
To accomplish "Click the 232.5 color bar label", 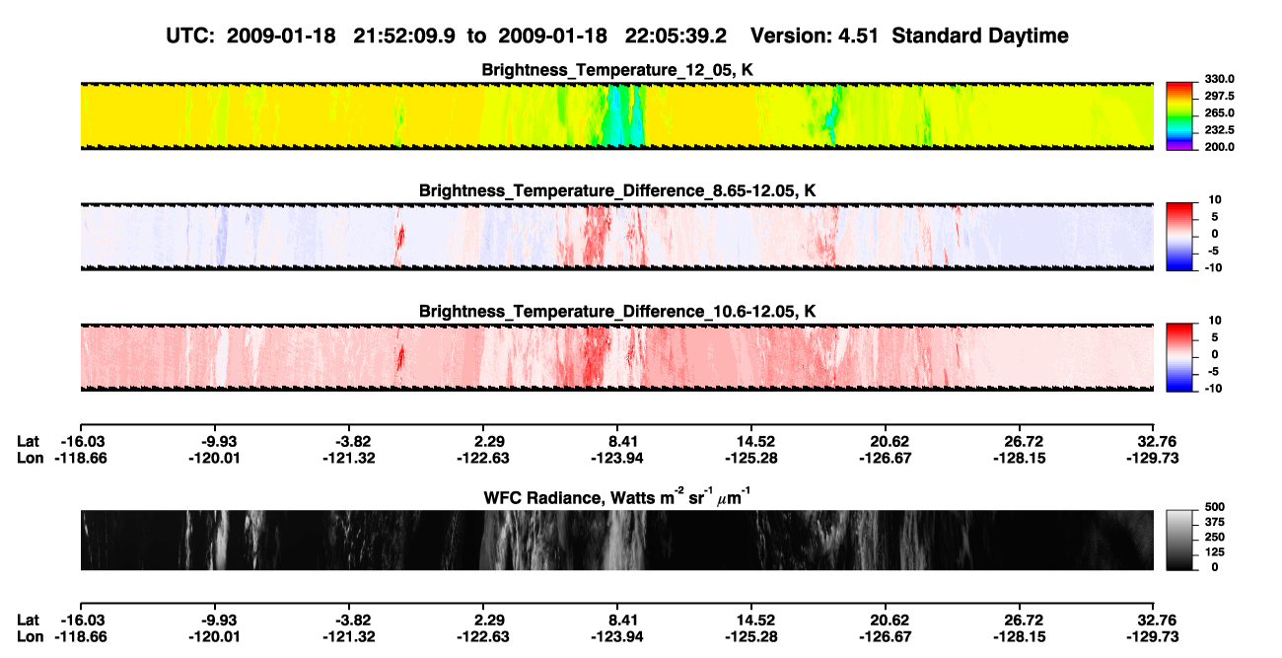I will pos(1218,130).
